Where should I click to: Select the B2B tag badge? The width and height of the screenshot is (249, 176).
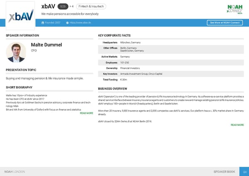tap(63, 7)
